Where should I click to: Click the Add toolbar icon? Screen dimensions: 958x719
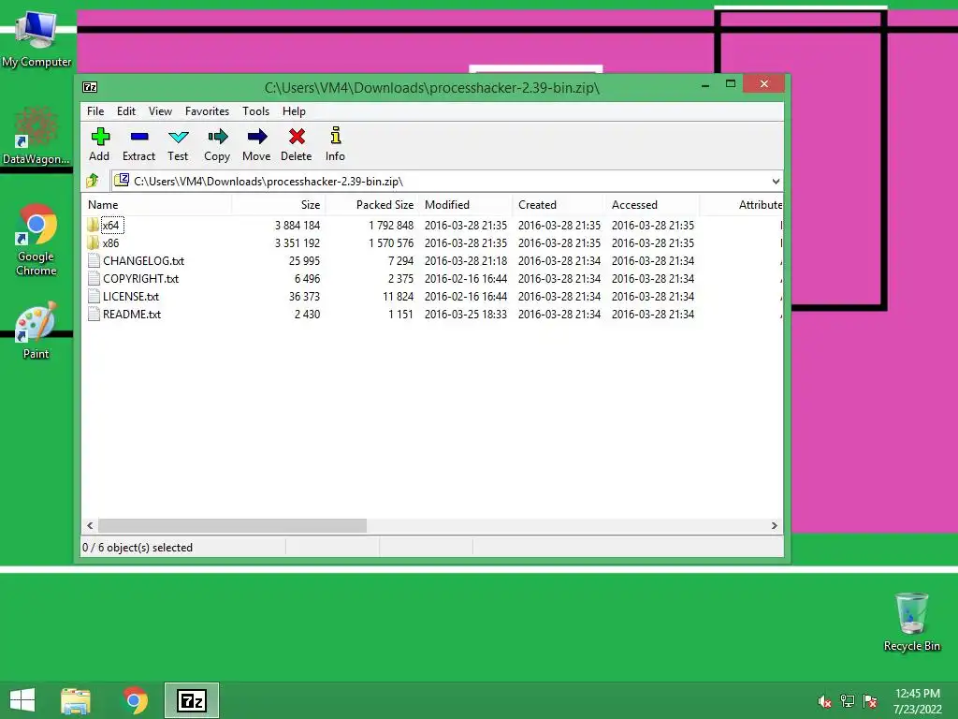coord(99,137)
